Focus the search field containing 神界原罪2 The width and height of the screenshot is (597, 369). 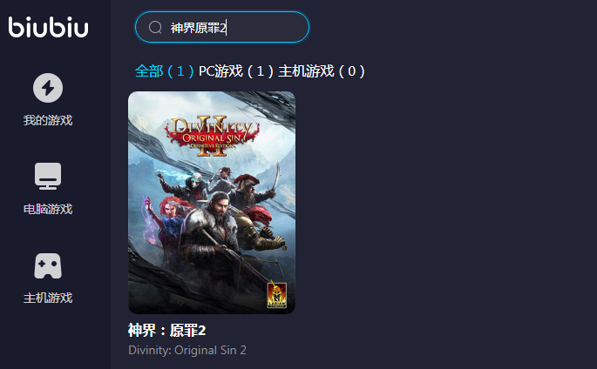click(x=222, y=27)
